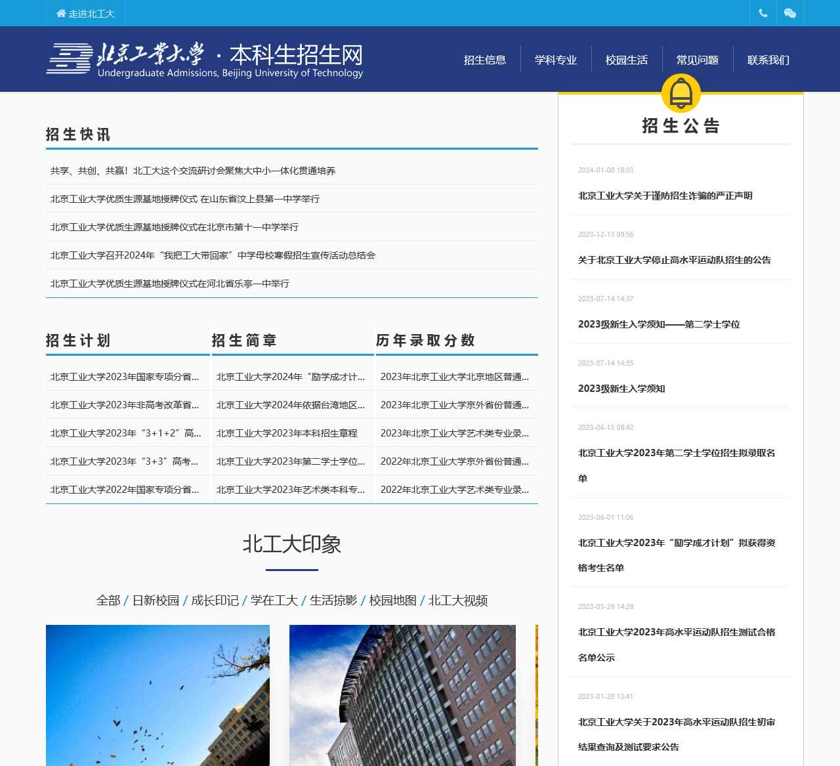Open 2023年 "3+3" 高考 plan link
840x766 pixels.
click(125, 461)
